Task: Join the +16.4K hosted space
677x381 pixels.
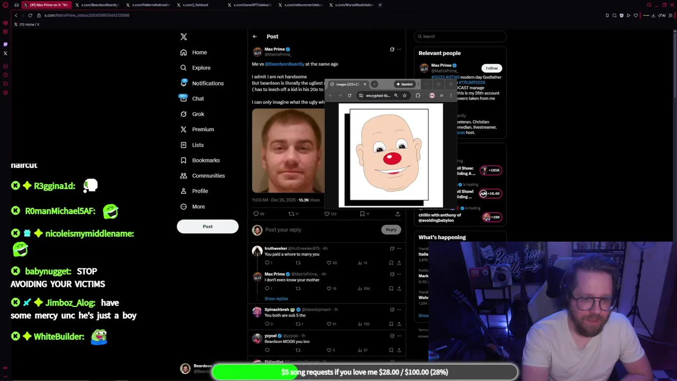Action: click(491, 194)
